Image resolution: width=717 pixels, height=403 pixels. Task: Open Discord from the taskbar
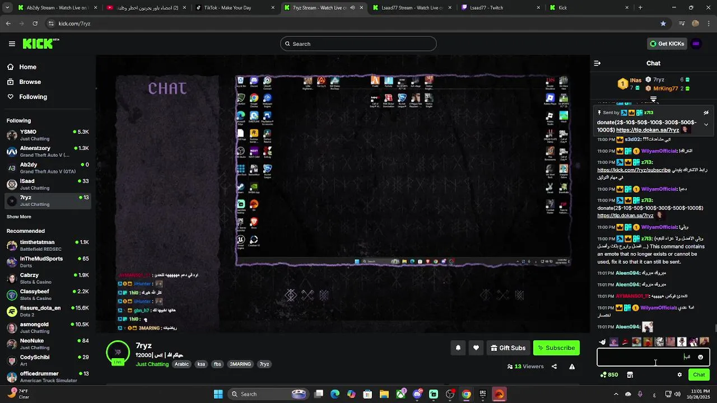click(x=417, y=394)
